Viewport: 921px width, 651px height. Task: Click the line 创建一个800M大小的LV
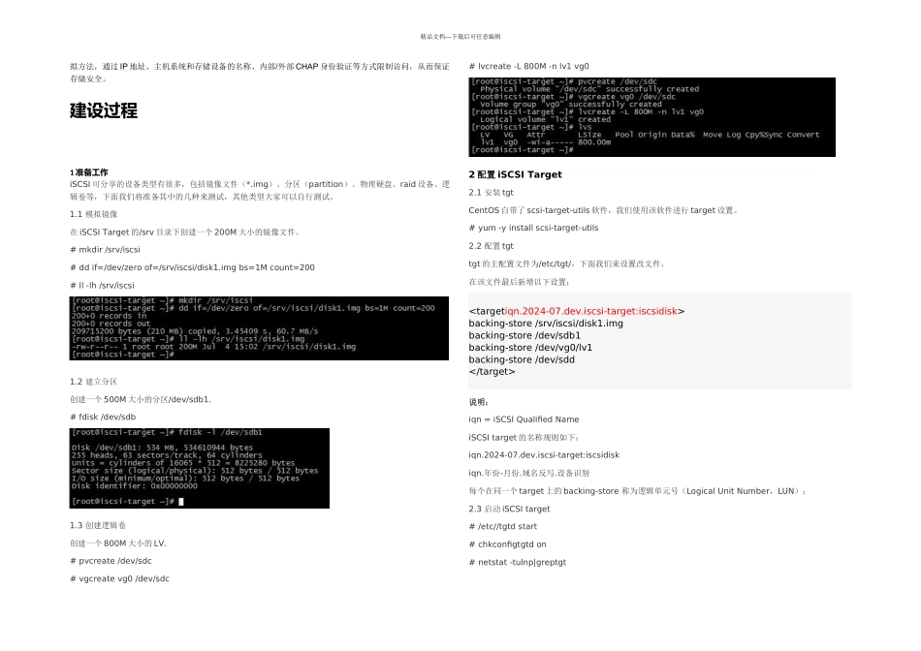[x=118, y=543]
